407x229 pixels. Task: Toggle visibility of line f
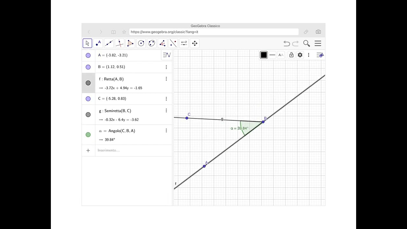click(x=88, y=83)
